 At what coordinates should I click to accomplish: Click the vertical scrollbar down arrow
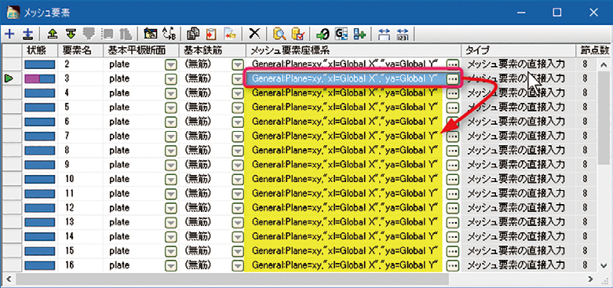click(604, 266)
